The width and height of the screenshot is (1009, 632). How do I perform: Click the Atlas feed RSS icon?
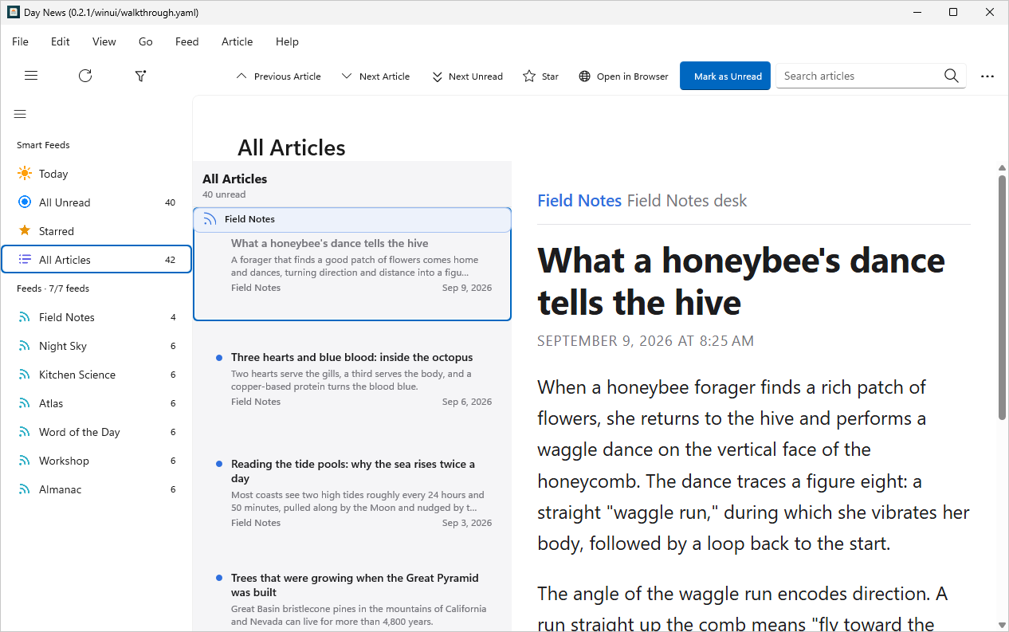coord(24,403)
